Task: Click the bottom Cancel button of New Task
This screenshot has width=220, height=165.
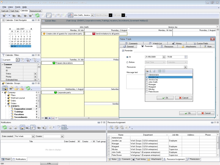Action: click(206, 113)
